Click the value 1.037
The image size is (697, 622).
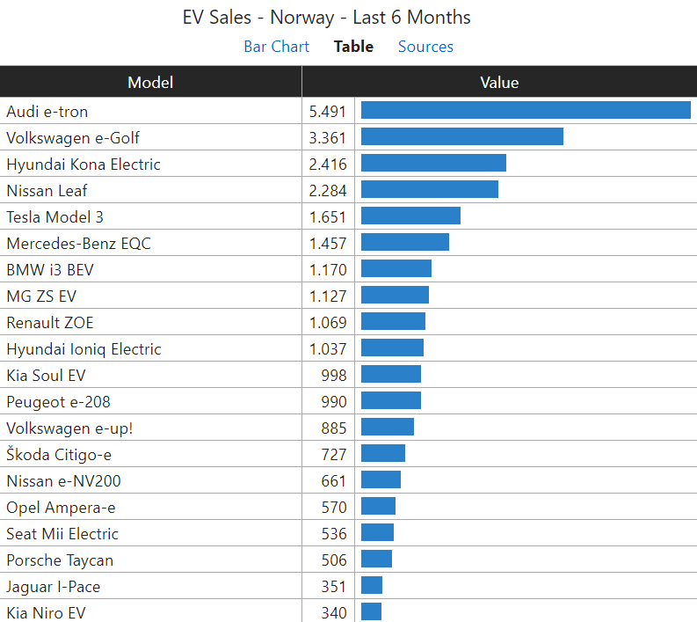328,348
